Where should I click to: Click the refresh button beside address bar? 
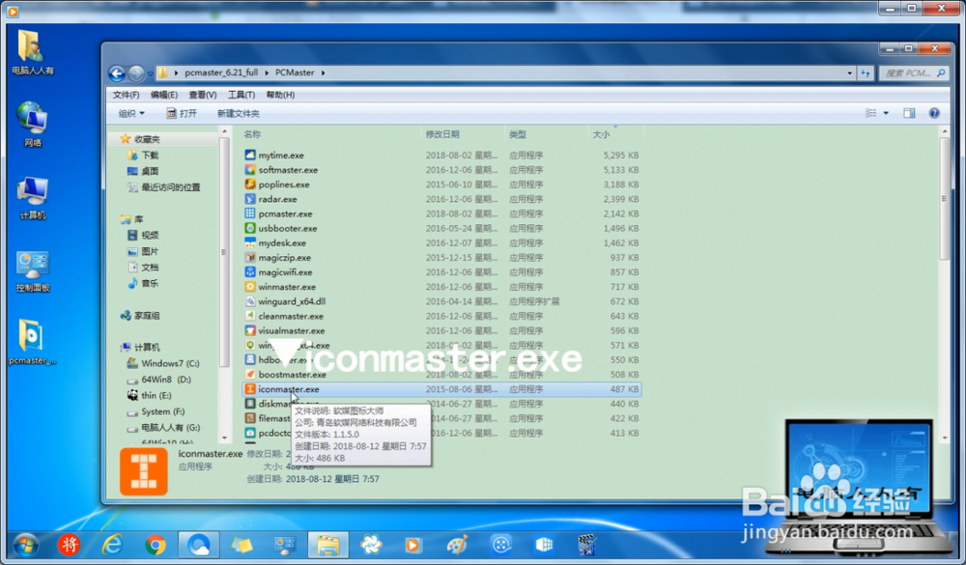(x=866, y=72)
